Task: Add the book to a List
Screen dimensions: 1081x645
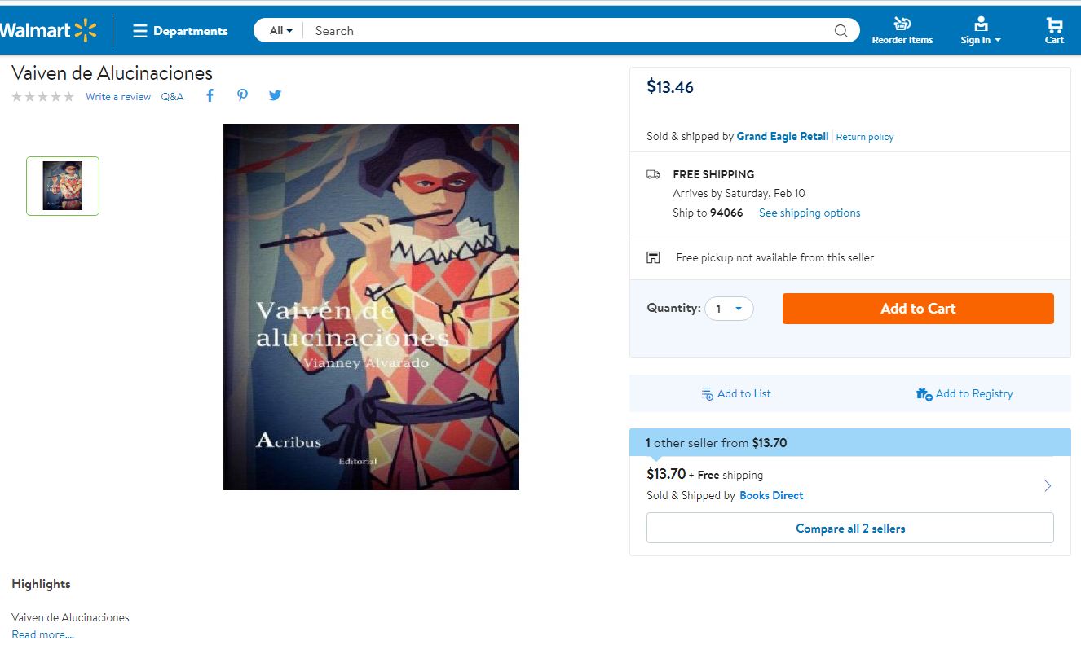Action: (736, 394)
